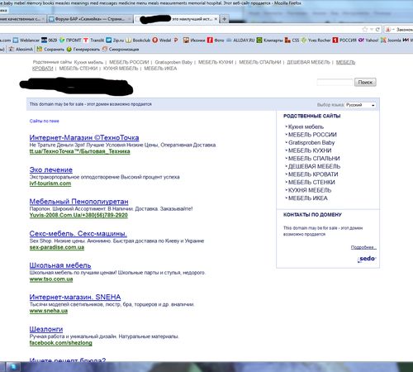Click the facebook.com/shezlong URL link
The width and height of the screenshot is (413, 372).
pos(60,343)
